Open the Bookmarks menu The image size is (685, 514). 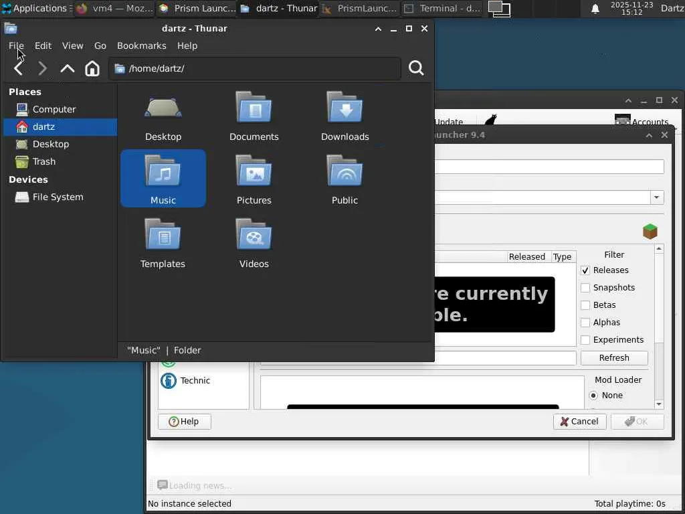(x=142, y=46)
